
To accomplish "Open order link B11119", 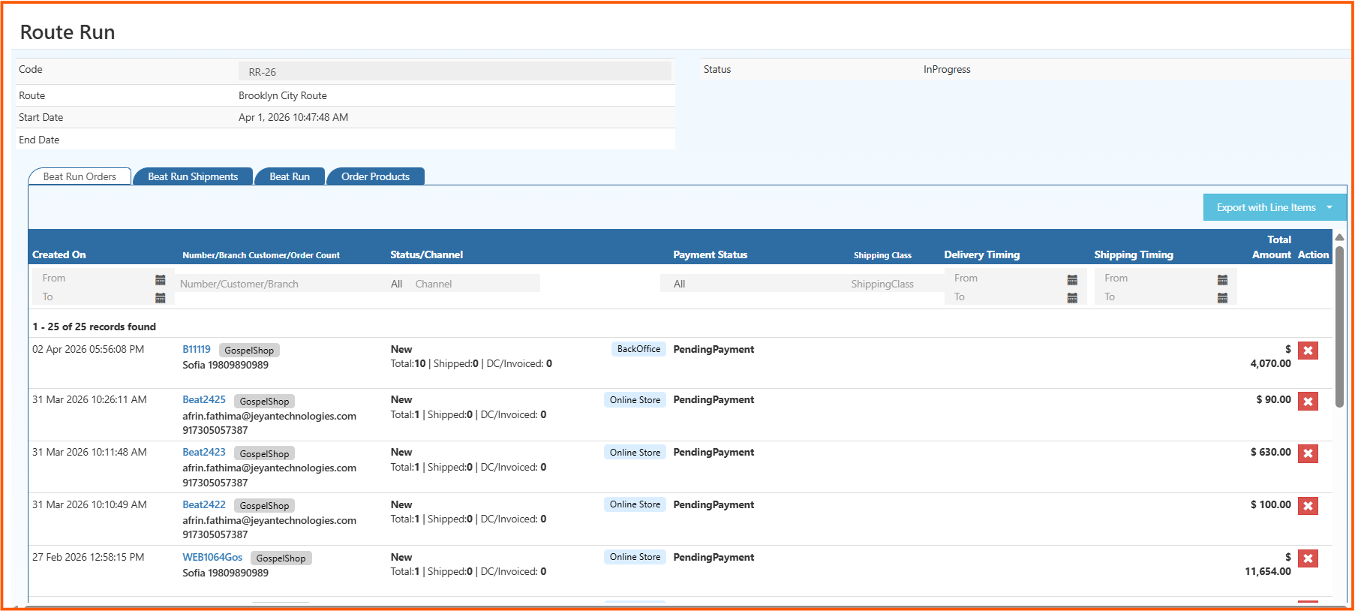I will coord(197,349).
